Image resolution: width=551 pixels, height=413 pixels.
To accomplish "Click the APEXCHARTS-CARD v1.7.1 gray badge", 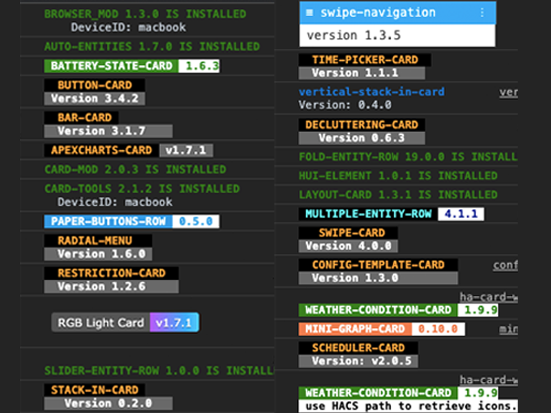I will [x=186, y=150].
